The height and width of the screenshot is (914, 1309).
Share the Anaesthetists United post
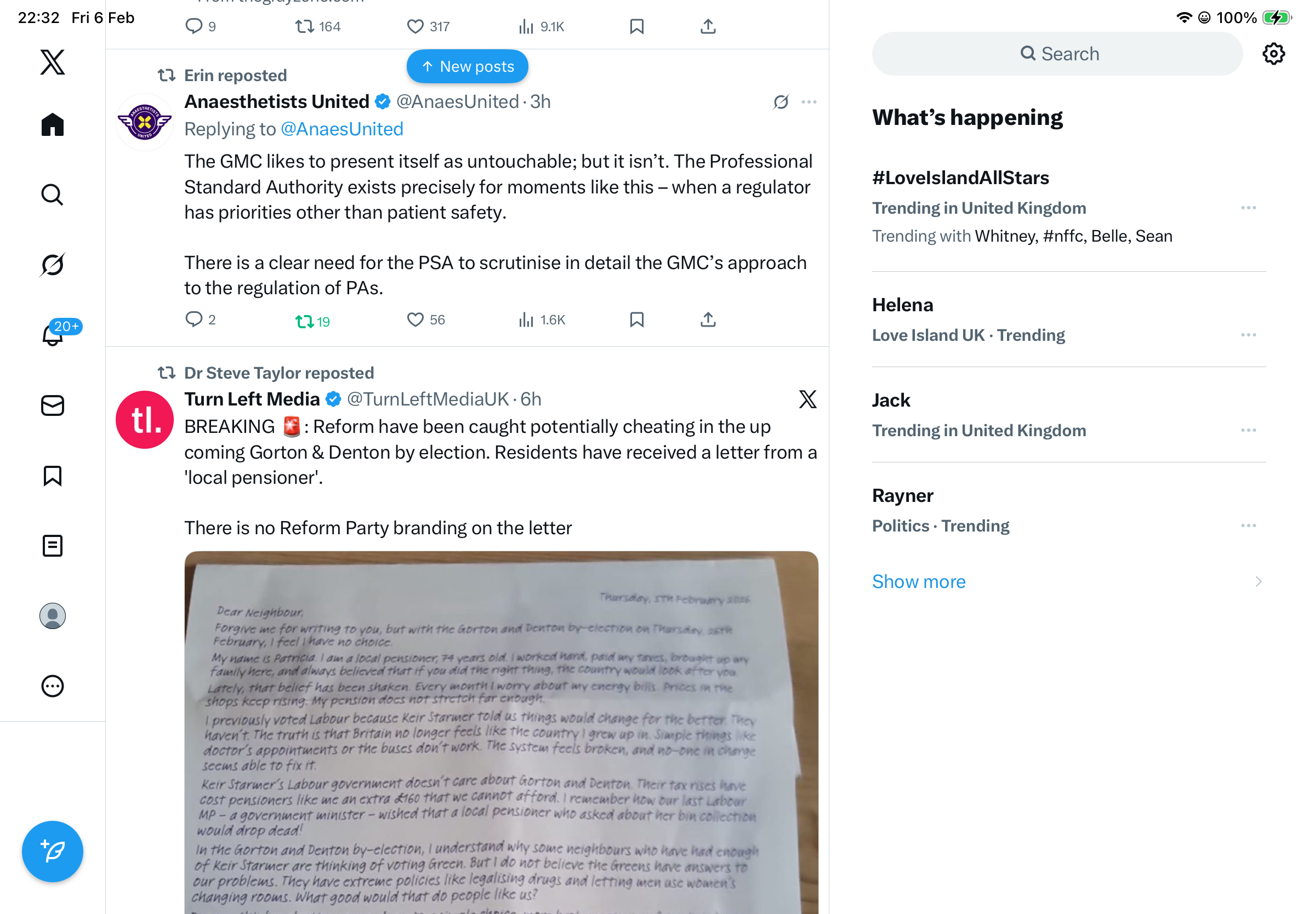click(x=708, y=319)
